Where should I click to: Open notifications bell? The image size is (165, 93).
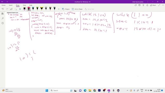[x=147, y=5]
